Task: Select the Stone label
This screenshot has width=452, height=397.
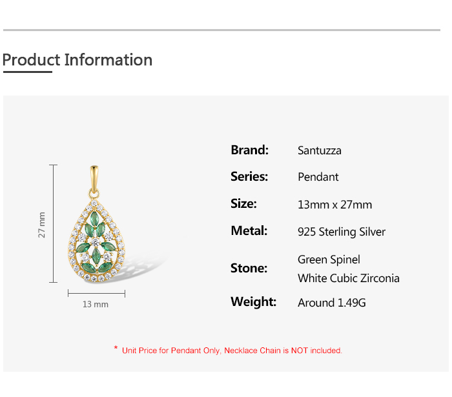Action: (249, 268)
